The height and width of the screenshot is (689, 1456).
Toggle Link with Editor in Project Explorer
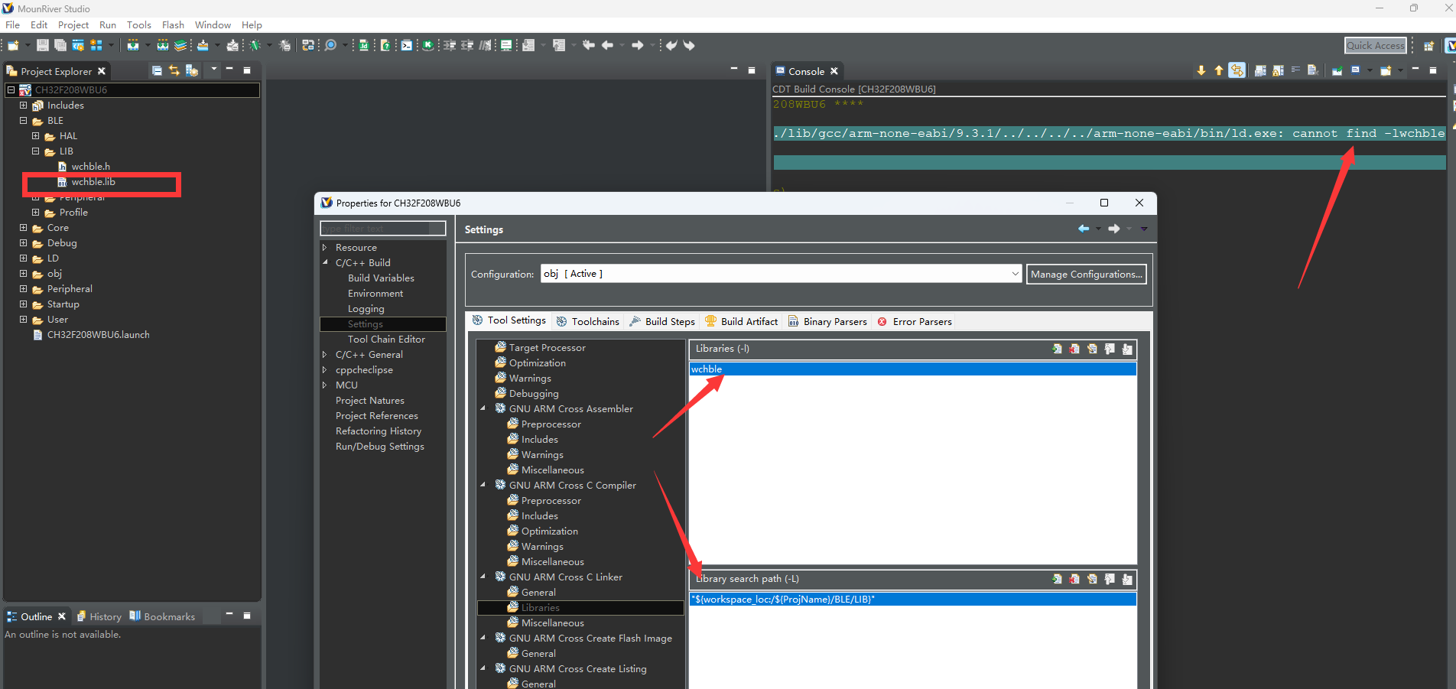174,70
